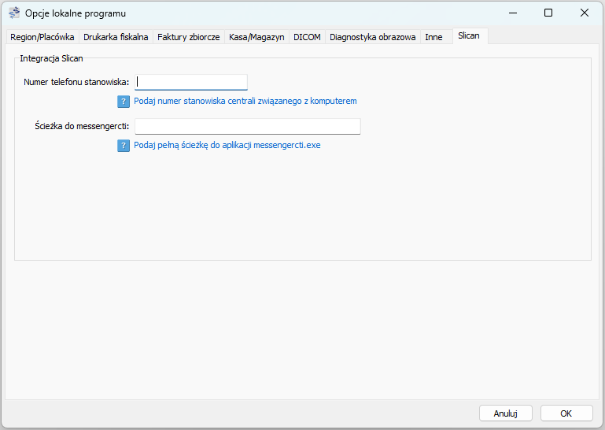Click the application icon in the title bar

[13, 13]
